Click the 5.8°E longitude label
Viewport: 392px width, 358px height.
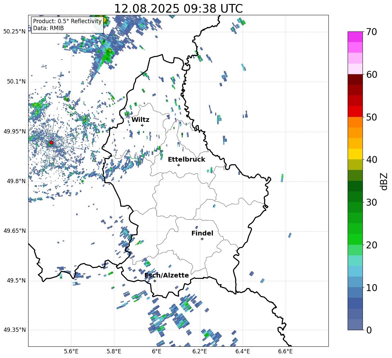(114, 352)
